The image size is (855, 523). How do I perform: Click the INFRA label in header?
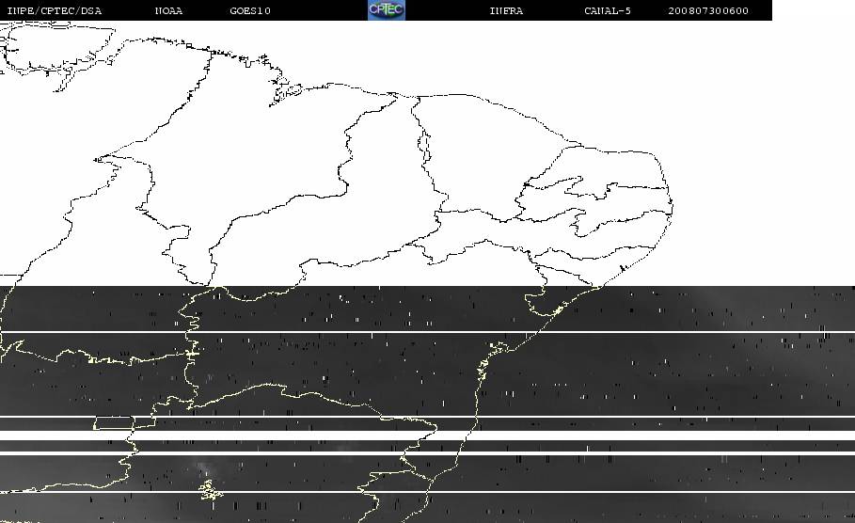click(x=506, y=11)
